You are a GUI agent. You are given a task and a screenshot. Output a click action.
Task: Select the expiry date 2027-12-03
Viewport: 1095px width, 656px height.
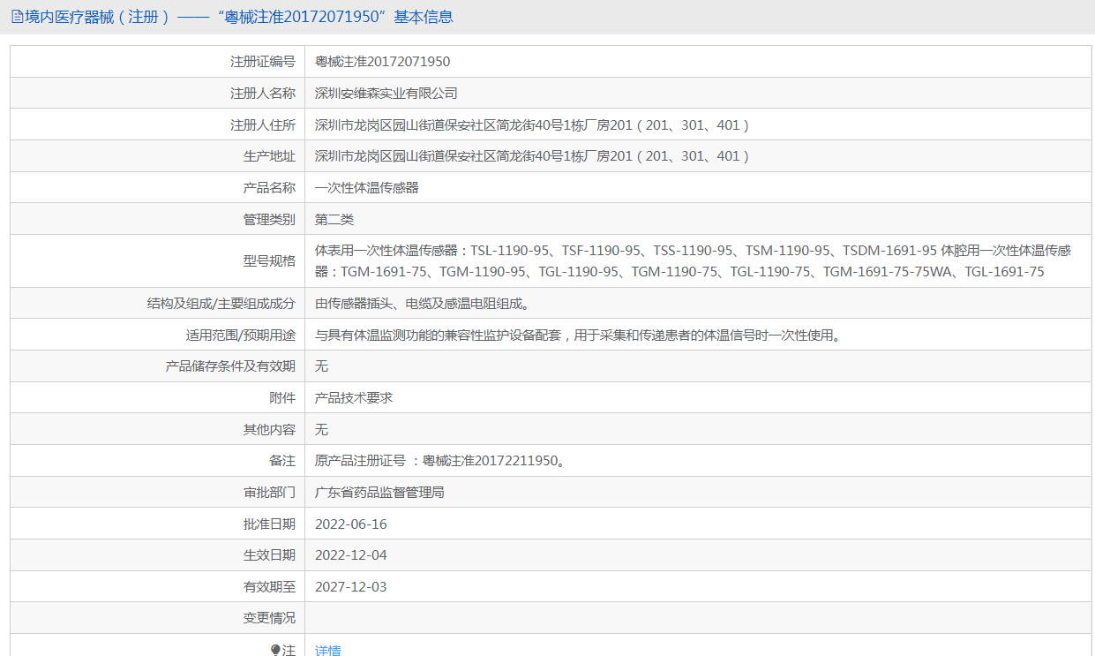click(x=351, y=587)
